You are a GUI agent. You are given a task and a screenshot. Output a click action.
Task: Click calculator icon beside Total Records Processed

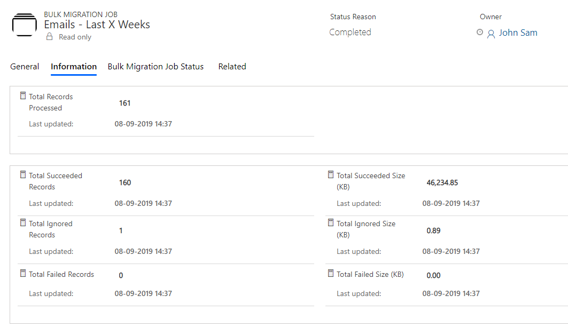tap(23, 95)
